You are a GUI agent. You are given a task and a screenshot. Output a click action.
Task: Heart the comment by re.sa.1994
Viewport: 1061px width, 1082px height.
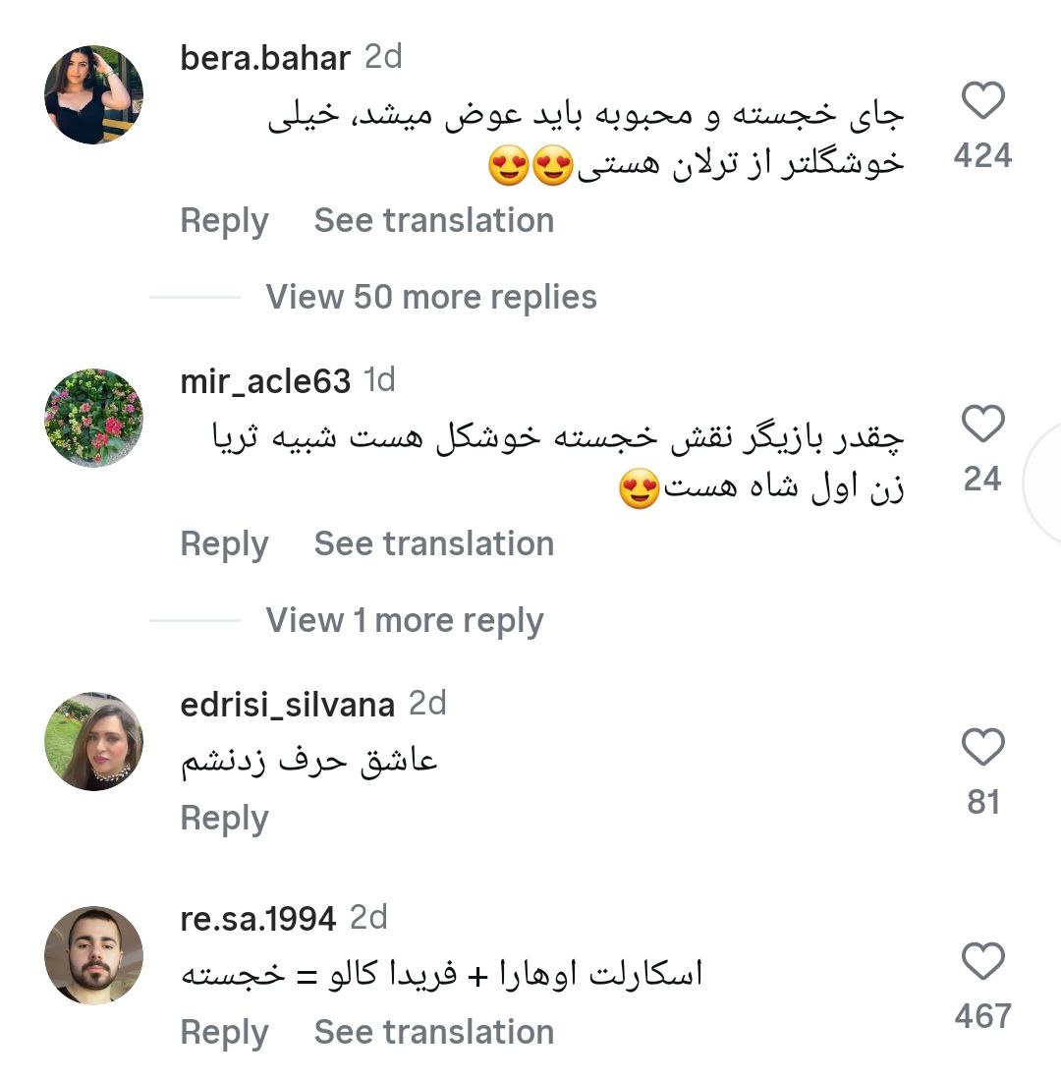(981, 962)
